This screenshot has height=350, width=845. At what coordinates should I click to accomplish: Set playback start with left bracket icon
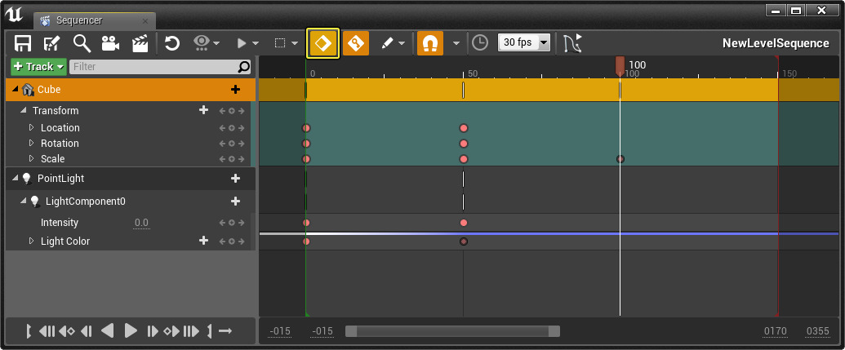29,331
